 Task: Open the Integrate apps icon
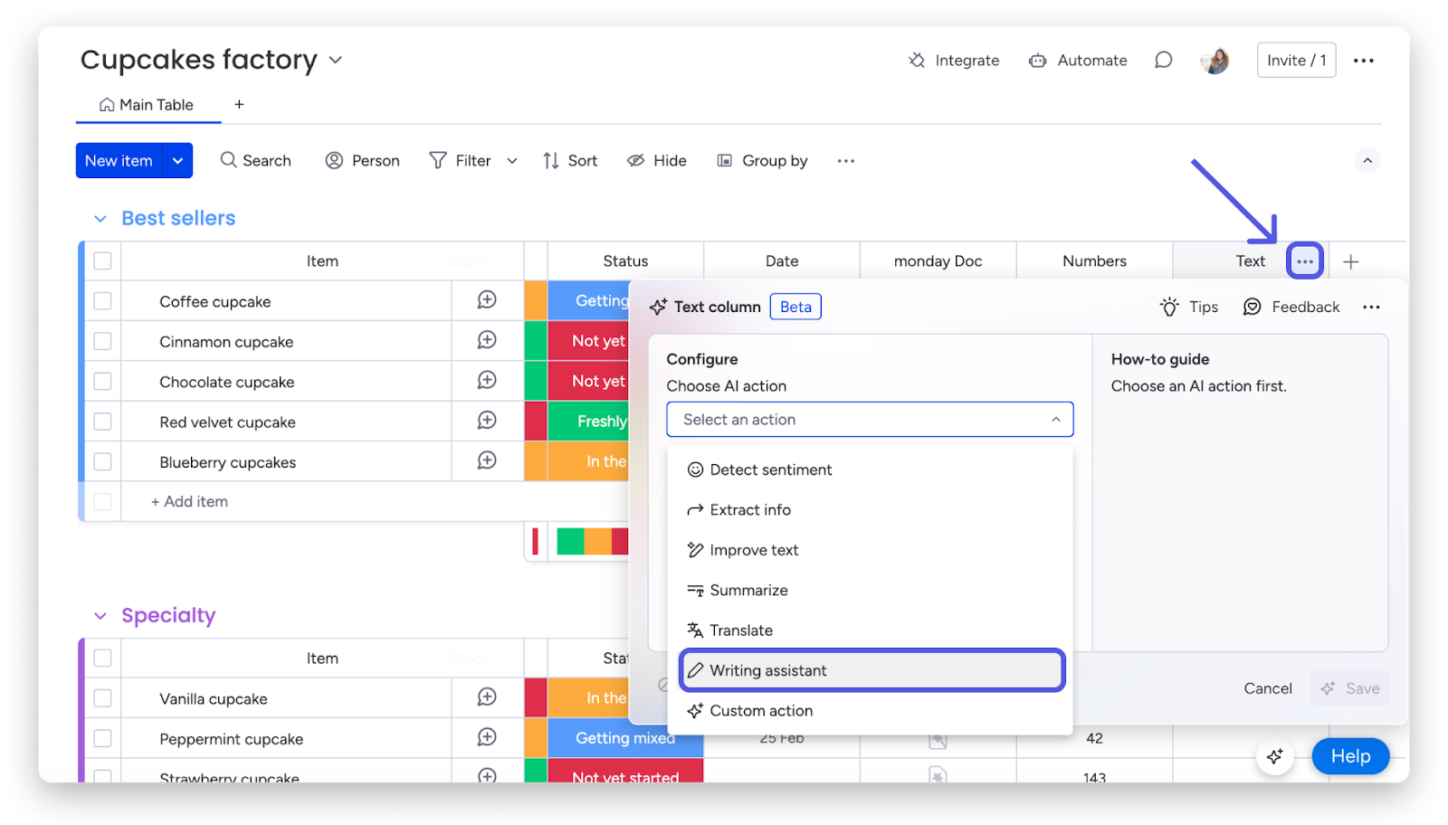click(x=917, y=61)
